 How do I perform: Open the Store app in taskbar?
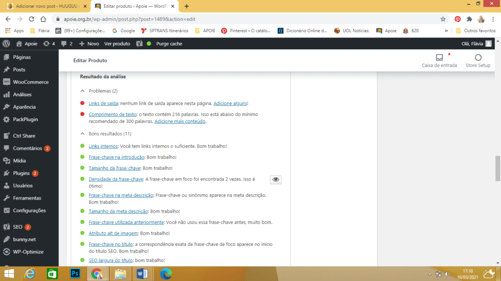coord(52,274)
